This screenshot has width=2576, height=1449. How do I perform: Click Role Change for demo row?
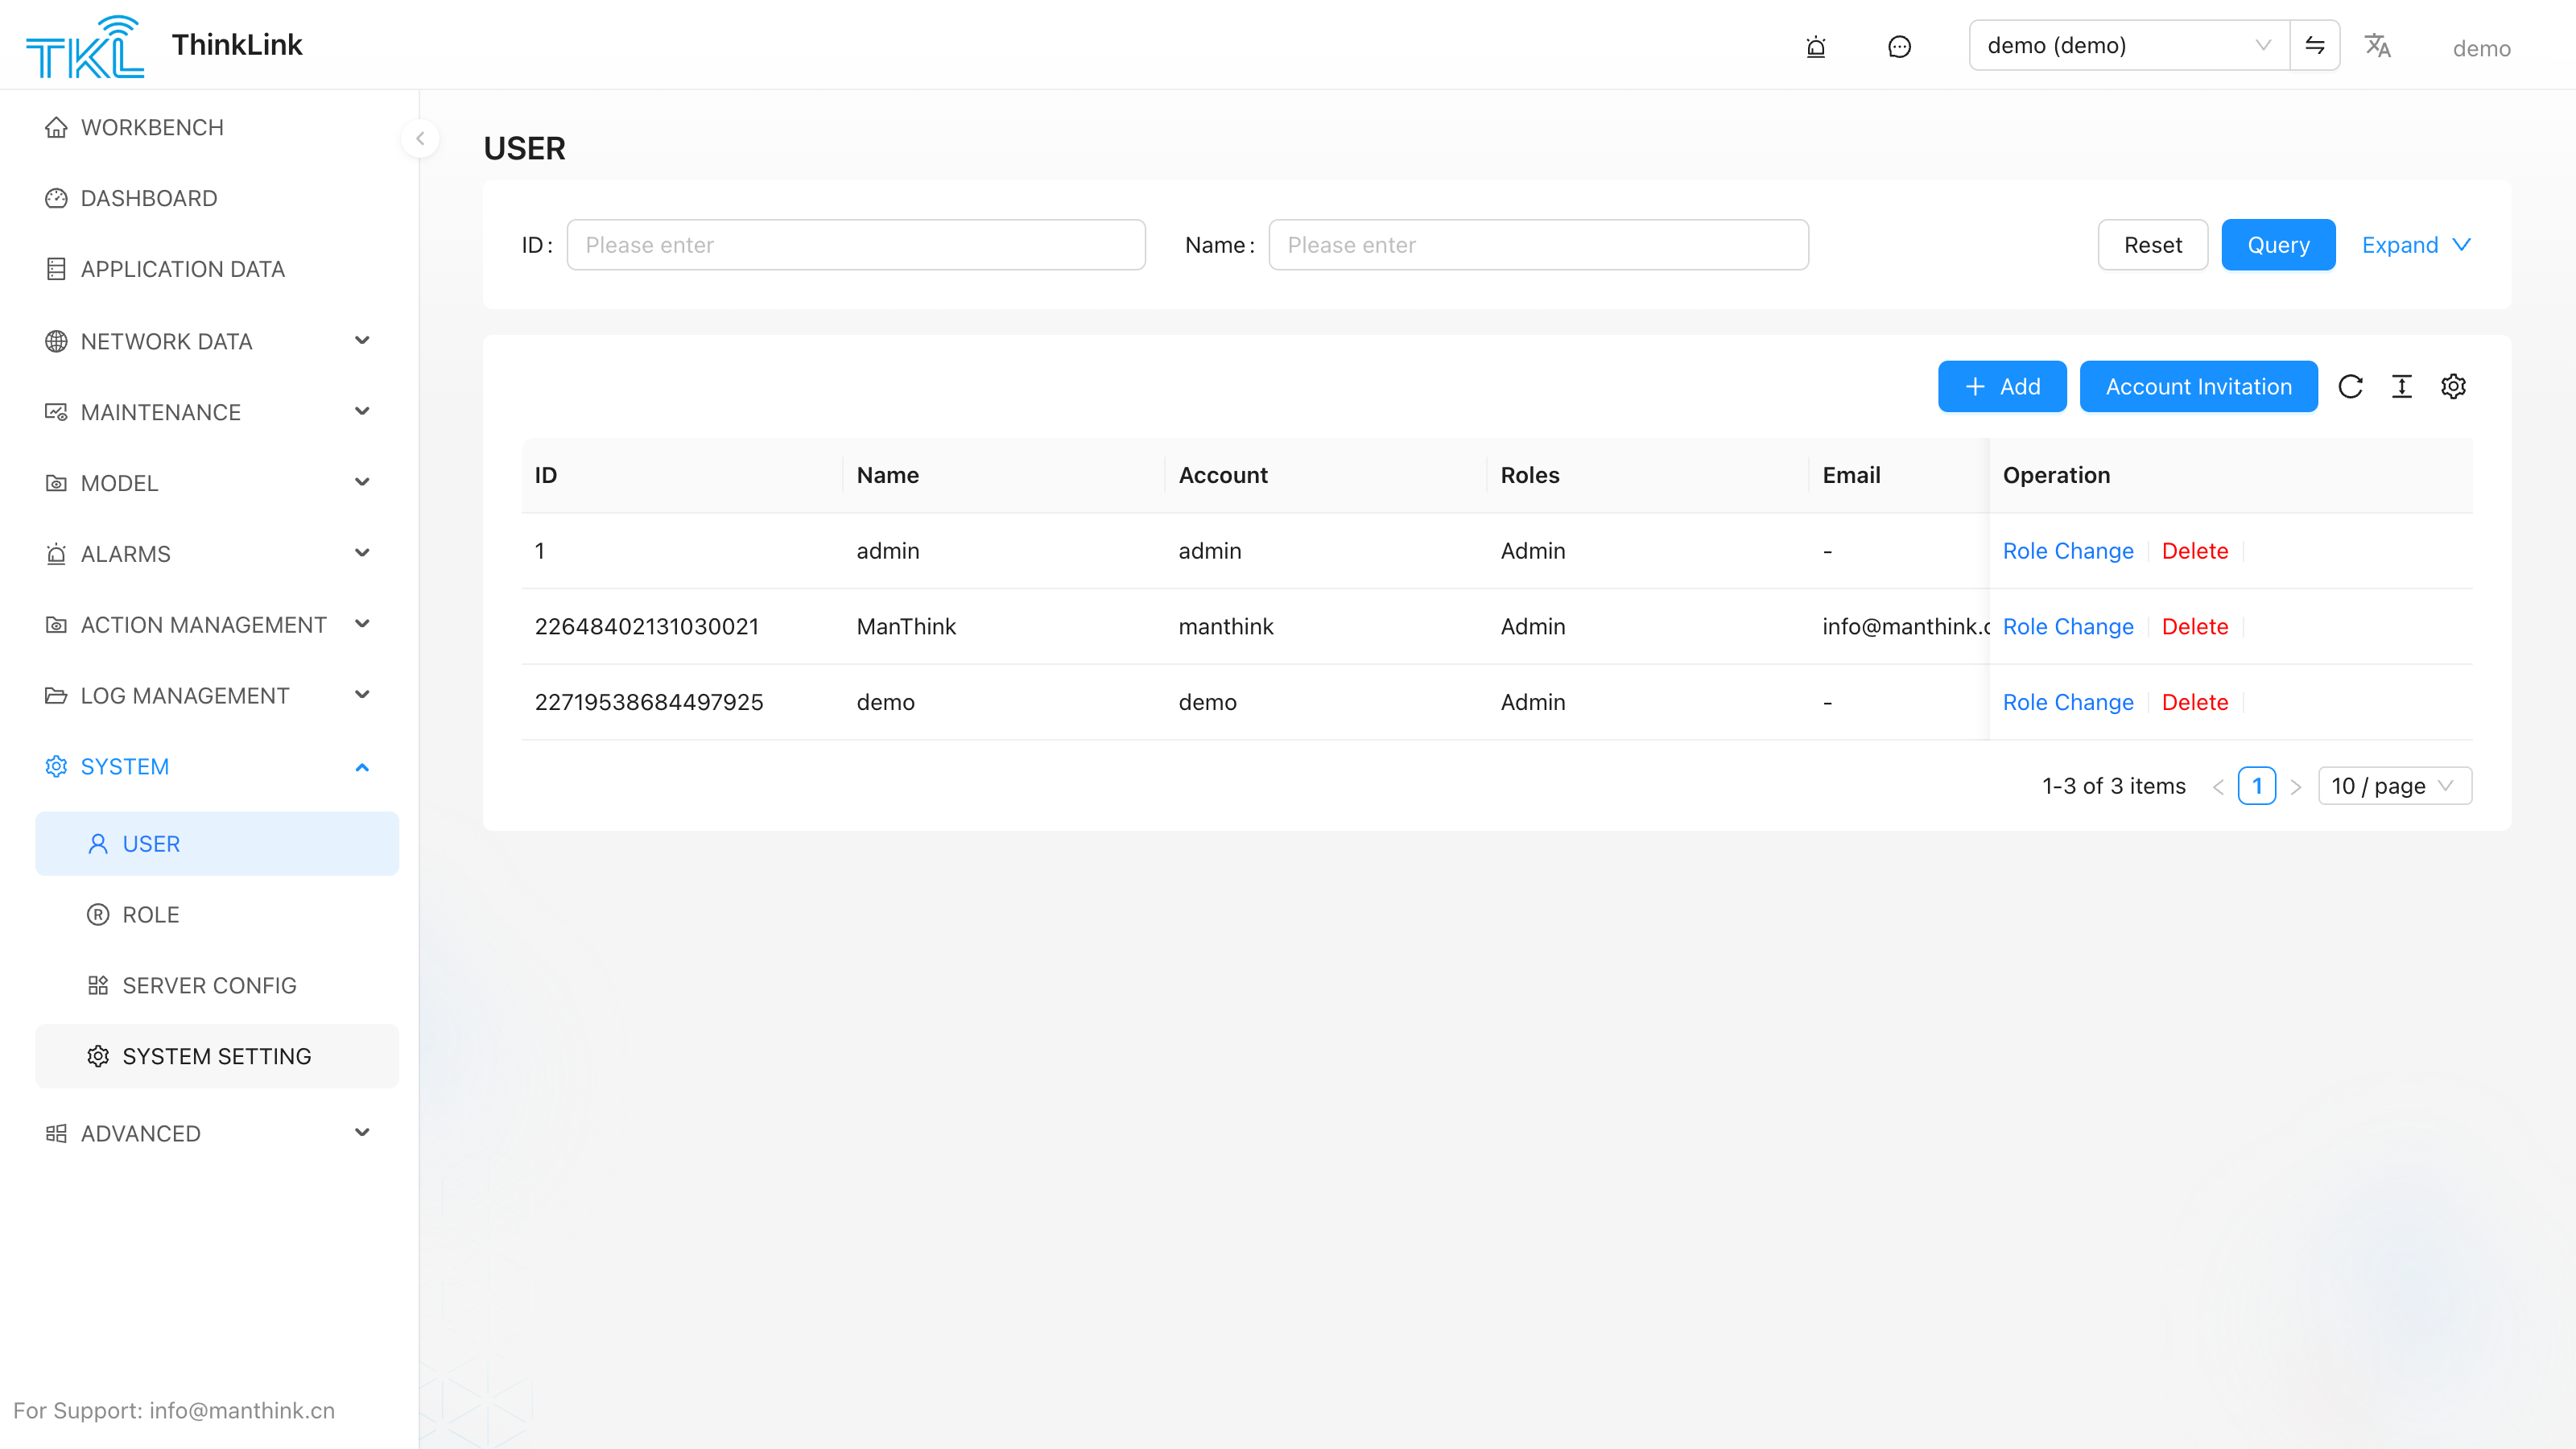pyautogui.click(x=2067, y=702)
